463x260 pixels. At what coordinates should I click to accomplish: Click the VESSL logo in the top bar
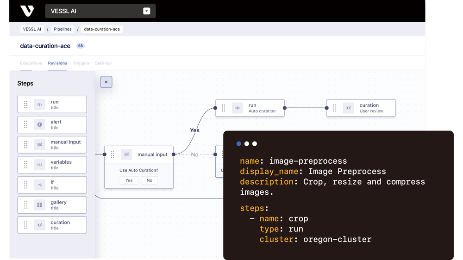[27, 11]
